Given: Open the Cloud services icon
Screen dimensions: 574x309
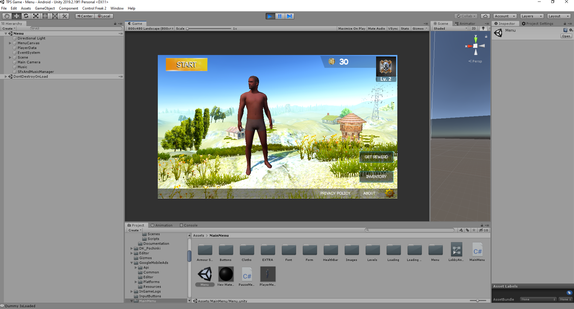Looking at the screenshot, I should point(485,16).
